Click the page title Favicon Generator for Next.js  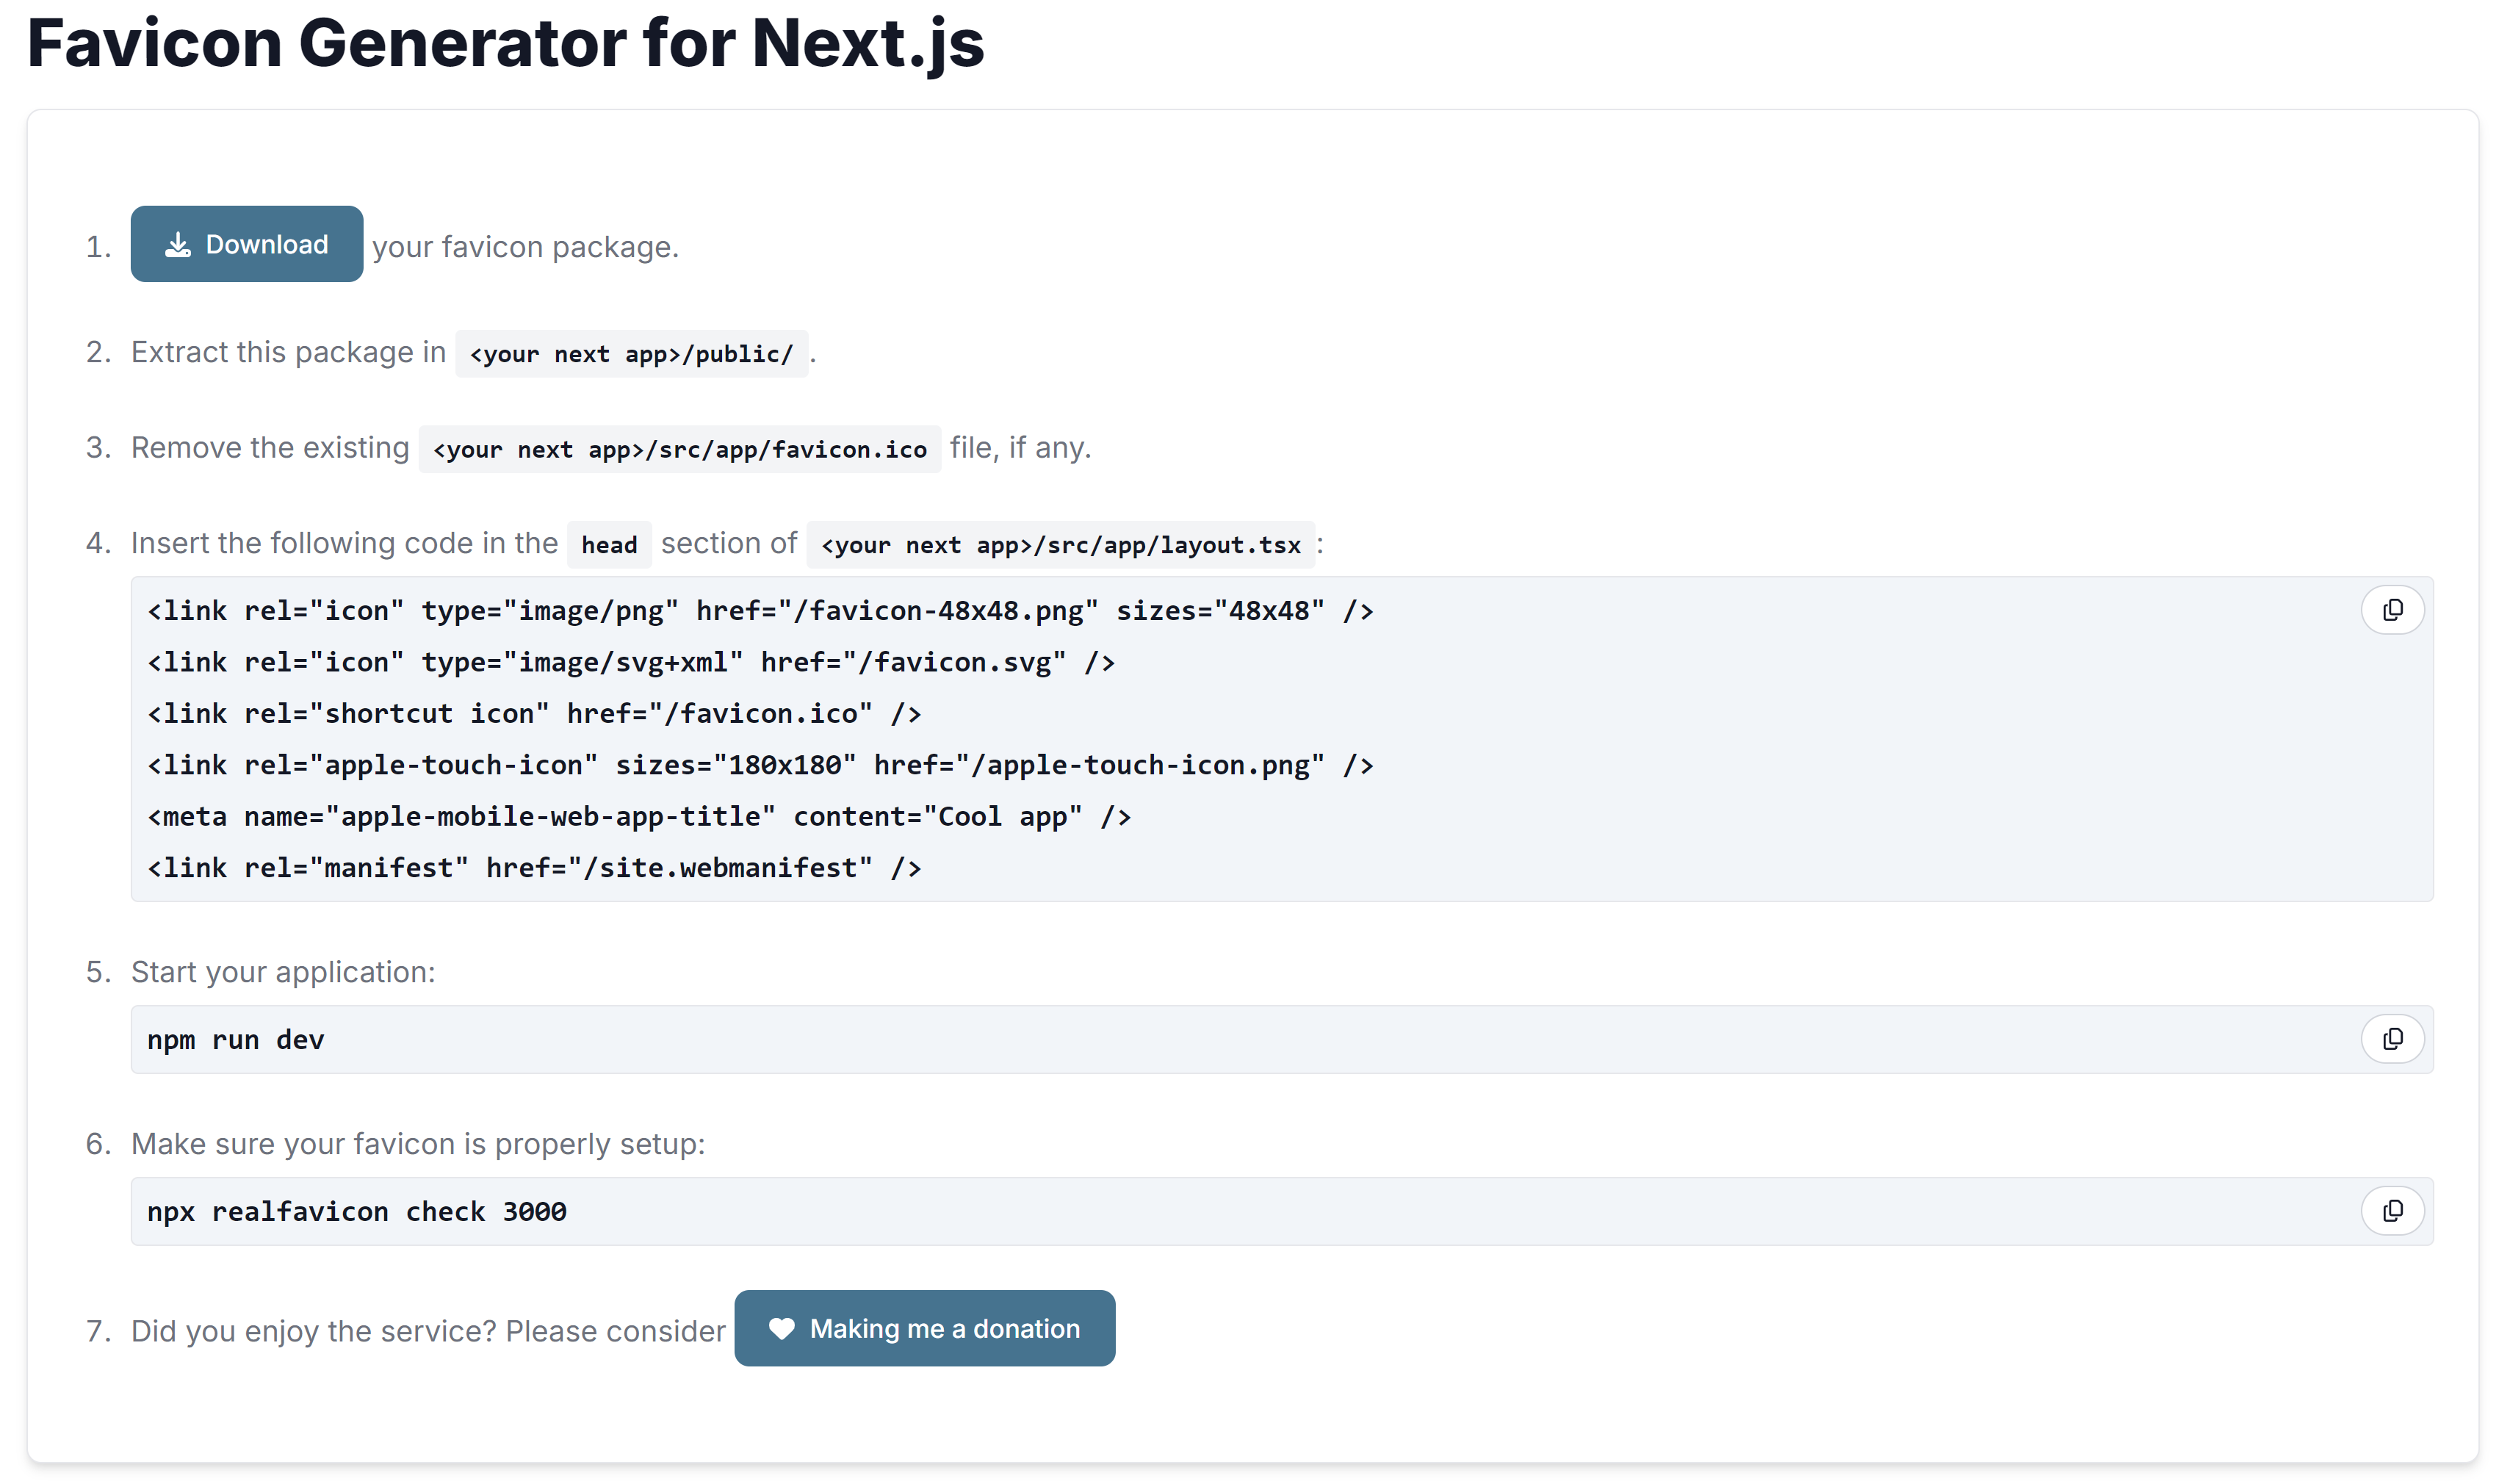(x=506, y=43)
